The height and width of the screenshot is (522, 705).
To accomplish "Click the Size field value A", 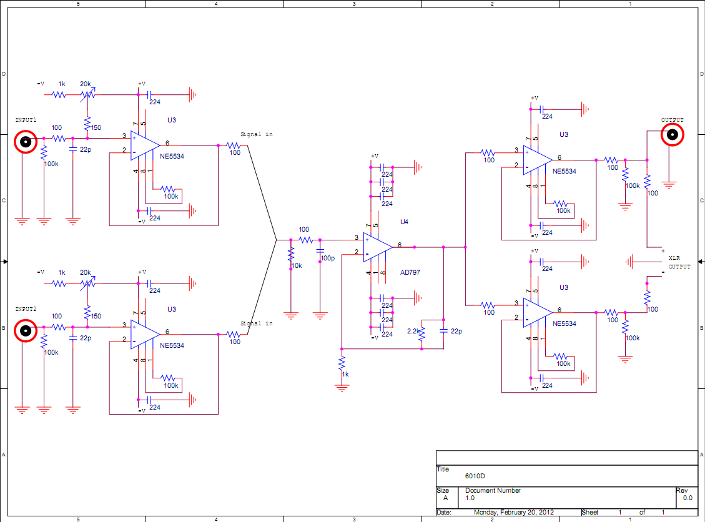I will [446, 498].
